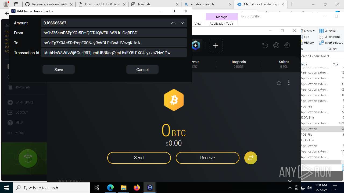Screen dimensions: 344x193
Task: Open Exodus settings gear icon
Action: point(287,45)
